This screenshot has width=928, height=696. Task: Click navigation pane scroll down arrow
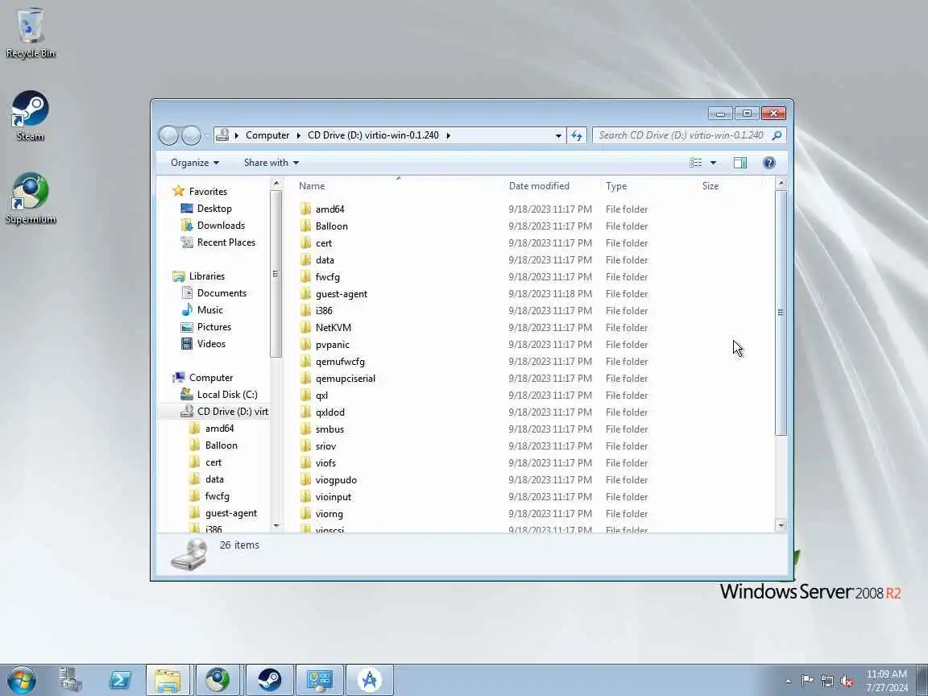click(x=275, y=525)
